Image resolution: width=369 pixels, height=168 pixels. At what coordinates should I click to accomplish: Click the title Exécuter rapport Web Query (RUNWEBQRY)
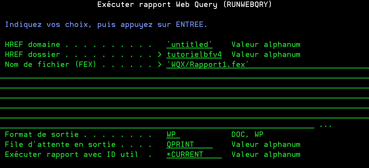click(x=184, y=5)
